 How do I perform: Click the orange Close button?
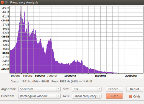(114, 96)
